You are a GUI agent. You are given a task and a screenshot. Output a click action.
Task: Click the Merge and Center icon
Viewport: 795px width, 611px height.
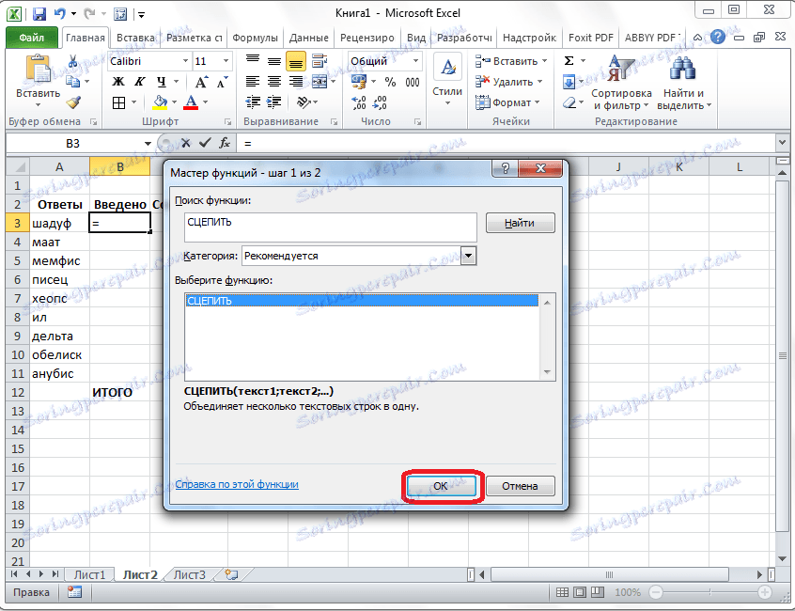(x=320, y=82)
